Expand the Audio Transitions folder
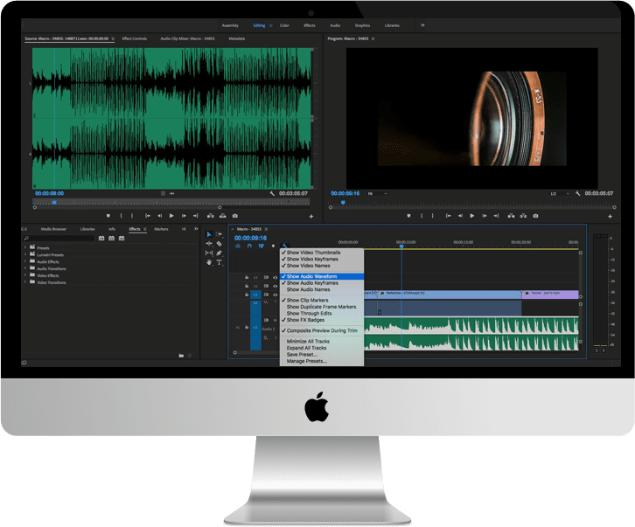 click(x=25, y=268)
